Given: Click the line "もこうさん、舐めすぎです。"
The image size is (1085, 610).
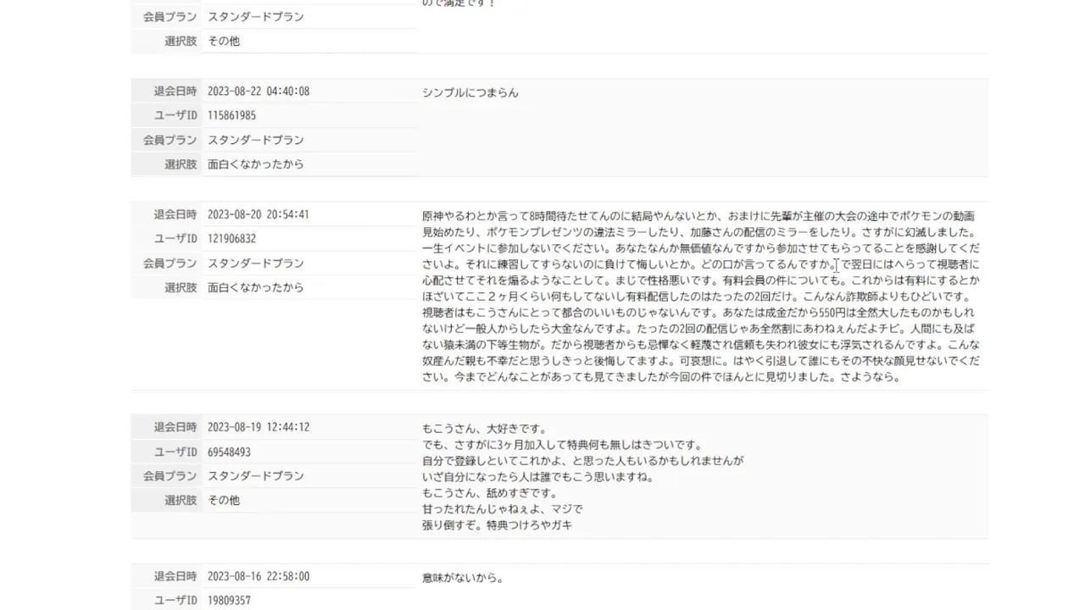Looking at the screenshot, I should 492,493.
